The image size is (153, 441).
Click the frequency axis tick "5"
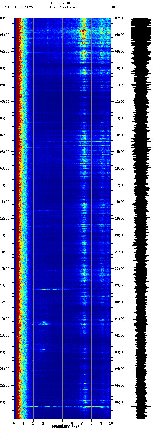click(62, 423)
